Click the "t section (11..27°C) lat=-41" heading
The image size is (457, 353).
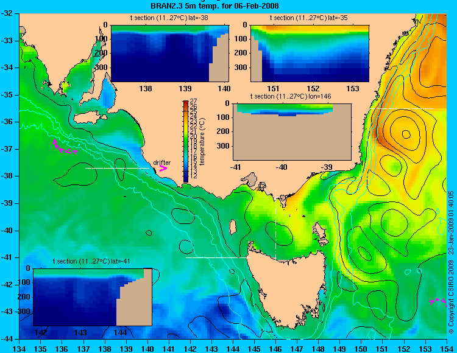(91, 261)
